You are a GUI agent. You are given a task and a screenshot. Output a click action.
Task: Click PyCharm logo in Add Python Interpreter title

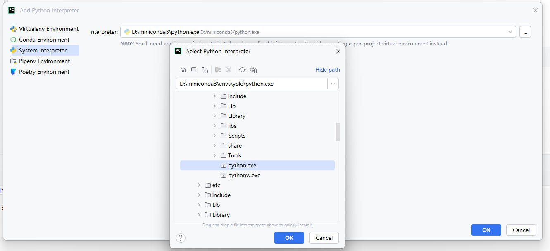(x=12, y=10)
